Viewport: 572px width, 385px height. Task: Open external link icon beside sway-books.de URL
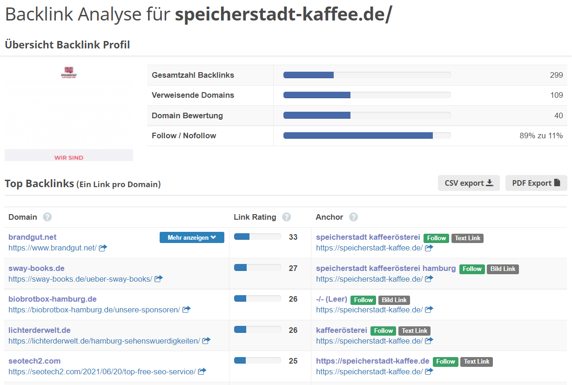point(159,279)
